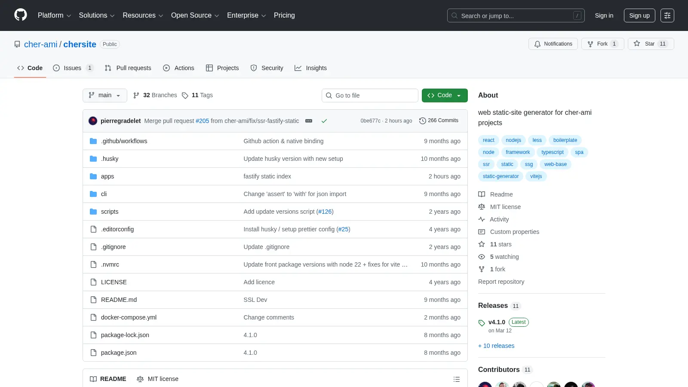The height and width of the screenshot is (387, 688).
Task: Click the docker-compose.yml file icon
Action: click(93, 317)
